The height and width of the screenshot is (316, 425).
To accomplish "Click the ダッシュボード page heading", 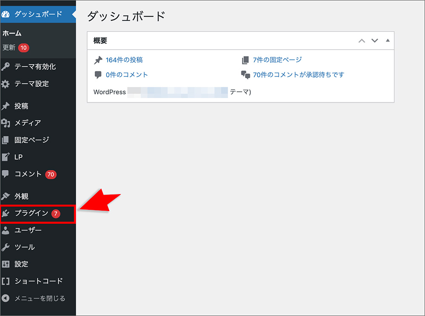I will pyautogui.click(x=126, y=16).
